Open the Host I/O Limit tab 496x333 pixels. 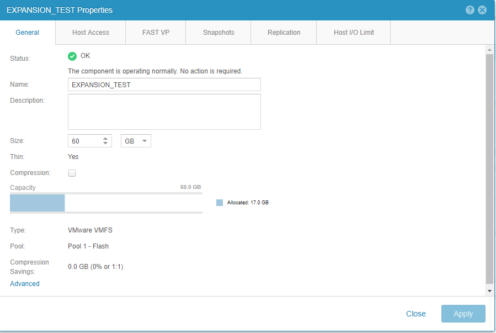tap(354, 32)
